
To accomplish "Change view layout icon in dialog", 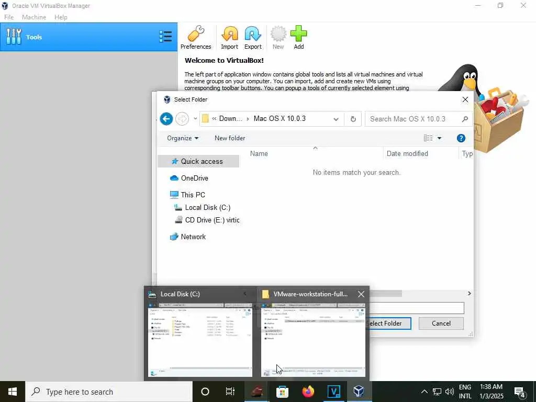I will tap(428, 138).
